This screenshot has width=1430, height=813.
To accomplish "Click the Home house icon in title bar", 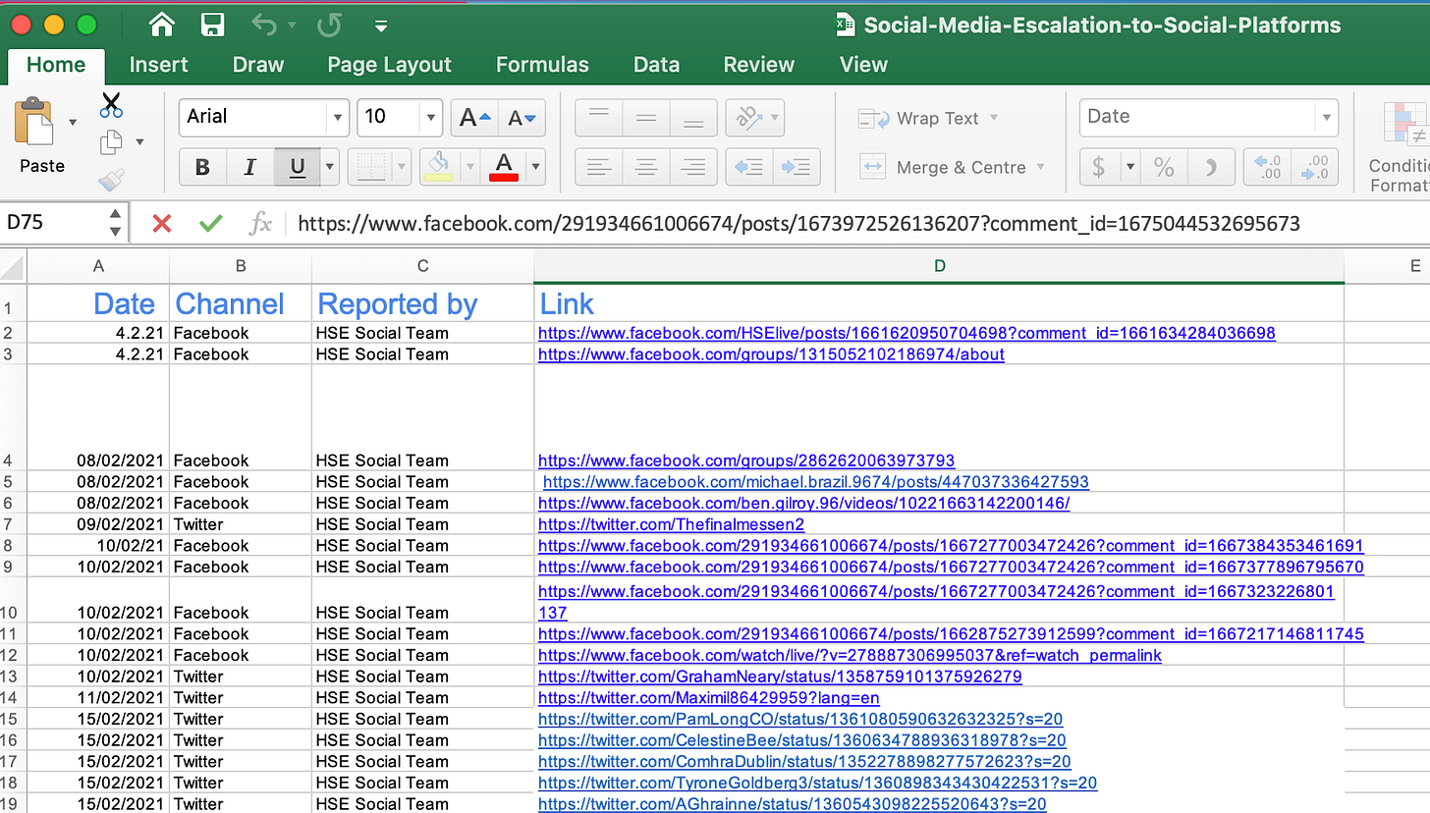I will coord(161,25).
